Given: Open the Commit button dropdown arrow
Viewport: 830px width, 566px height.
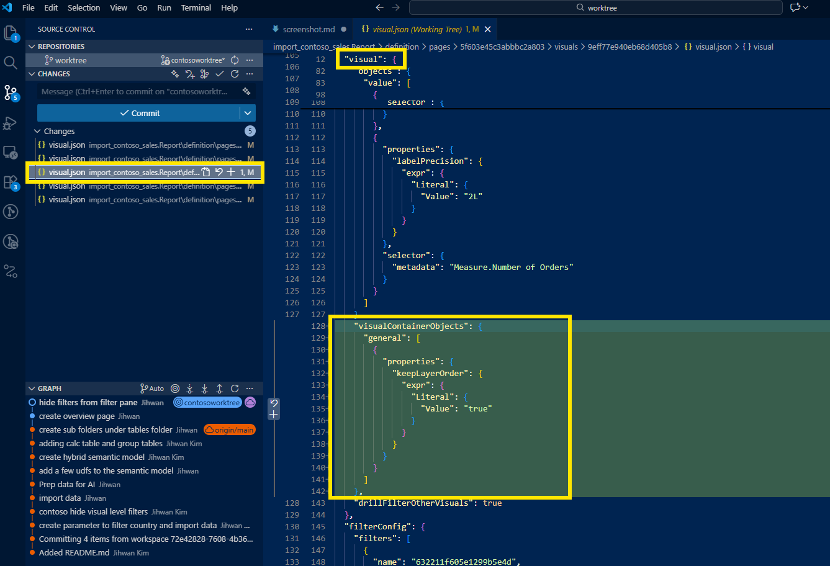Looking at the screenshot, I should click(248, 113).
